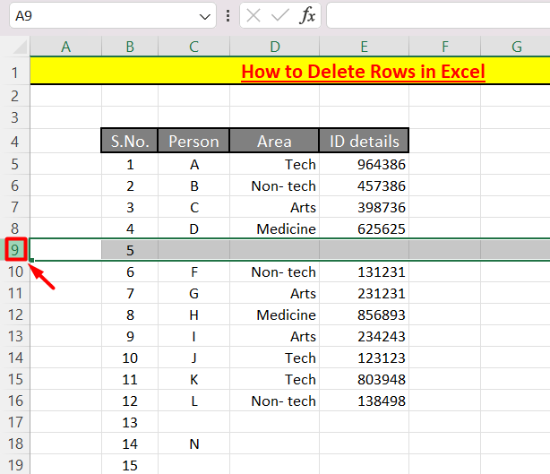The width and height of the screenshot is (550, 474).
Task: Click the three-dot formula bar resize handle
Action: [228, 16]
